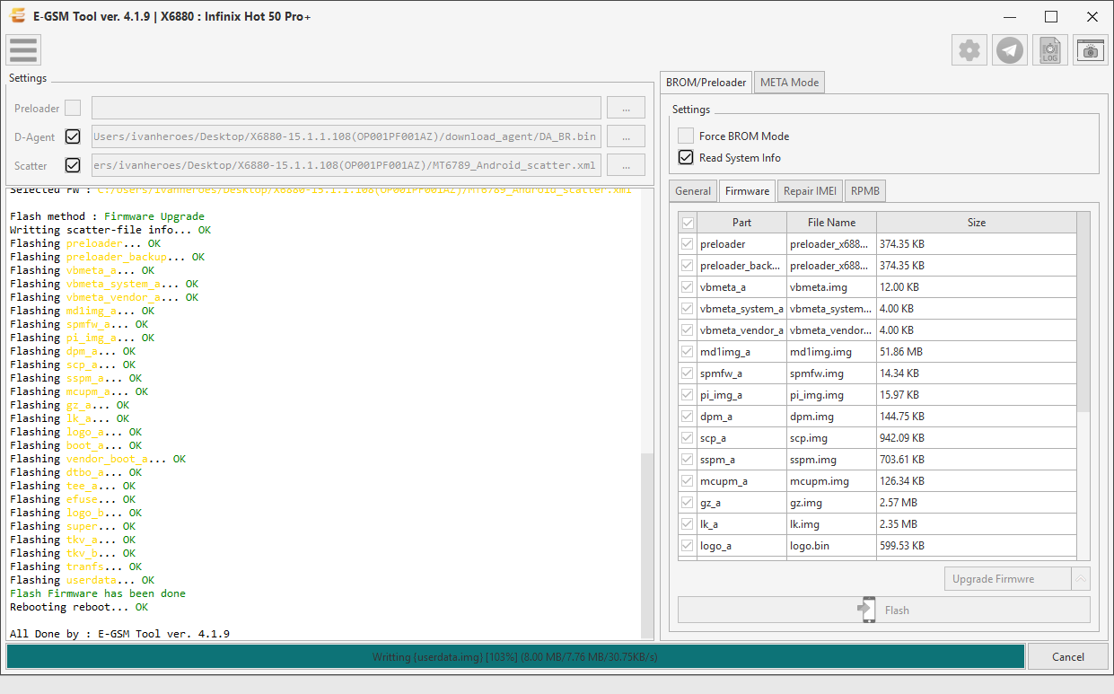Click the Scatter path input field
This screenshot has width=1114, height=694.
point(346,165)
